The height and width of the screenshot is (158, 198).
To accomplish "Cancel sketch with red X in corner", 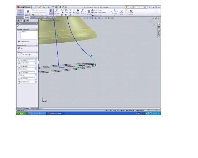I will (154, 25).
